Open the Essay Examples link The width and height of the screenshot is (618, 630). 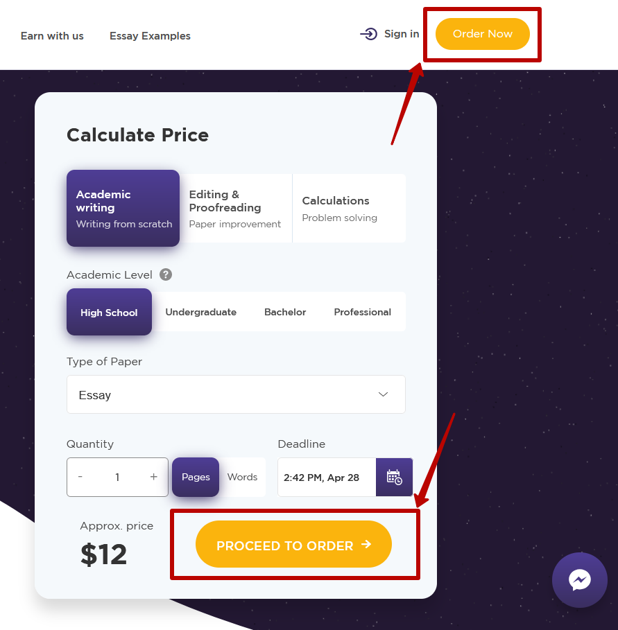[150, 36]
